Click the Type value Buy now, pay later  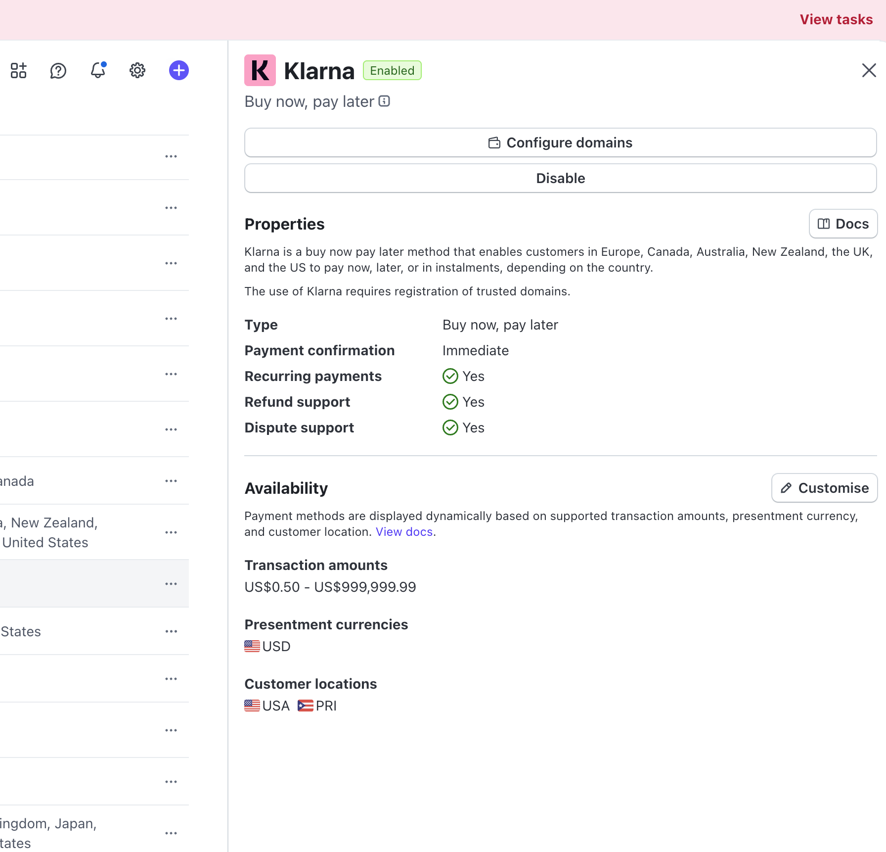pyautogui.click(x=500, y=325)
